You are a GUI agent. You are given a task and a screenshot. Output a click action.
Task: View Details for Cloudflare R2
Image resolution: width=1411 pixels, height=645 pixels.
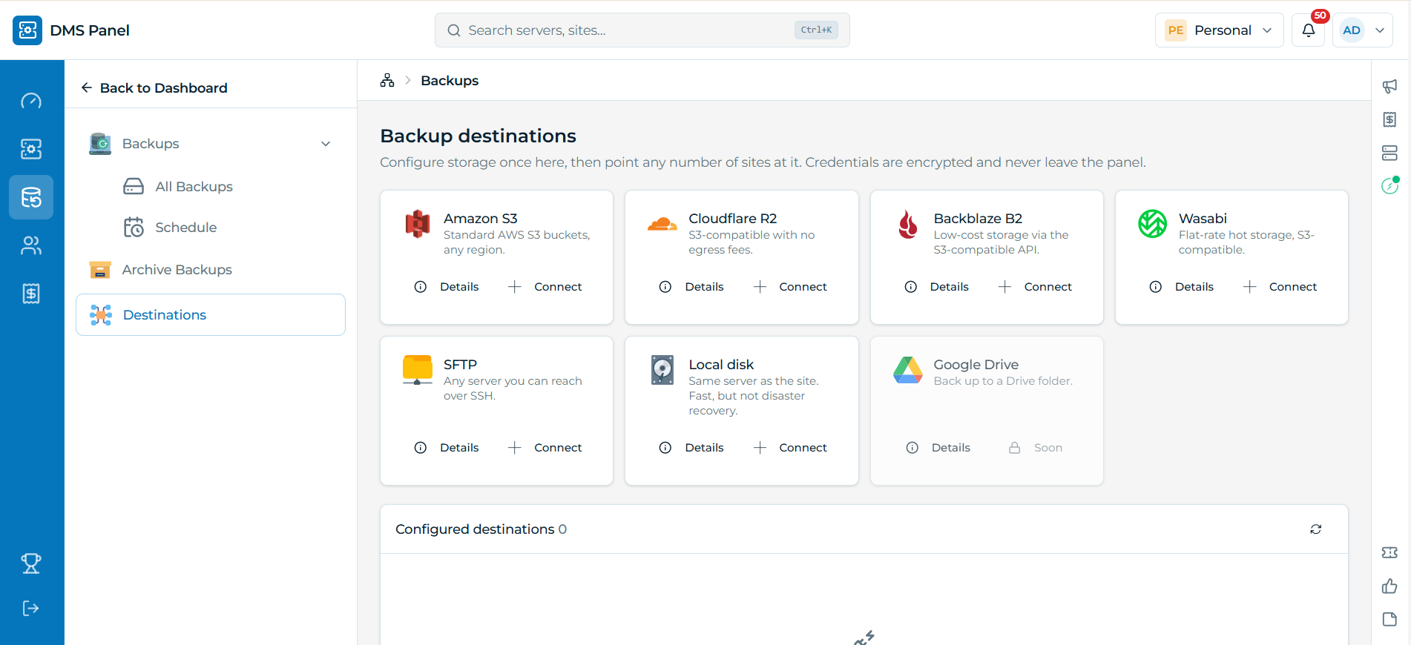691,287
